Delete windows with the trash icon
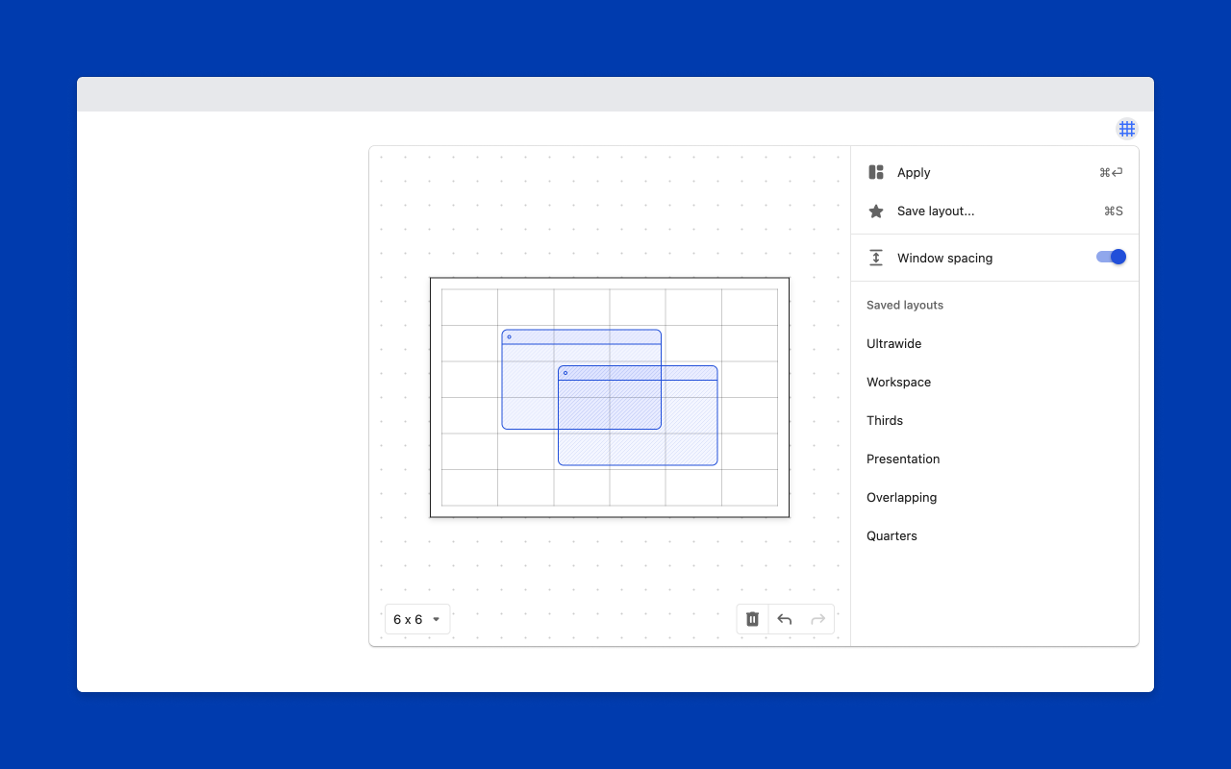 [753, 619]
